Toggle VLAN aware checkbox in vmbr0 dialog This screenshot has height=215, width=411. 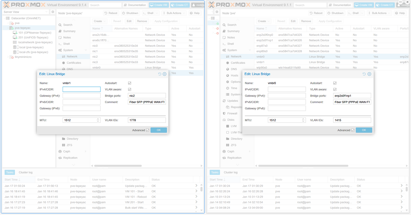click(335, 89)
